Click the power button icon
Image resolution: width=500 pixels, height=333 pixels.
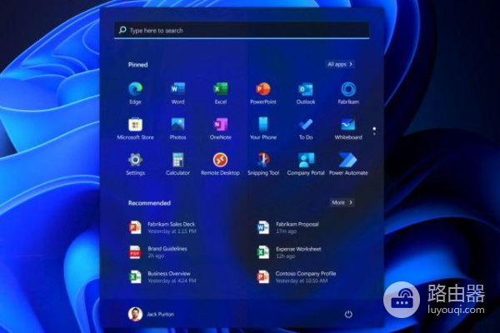pyautogui.click(x=348, y=314)
